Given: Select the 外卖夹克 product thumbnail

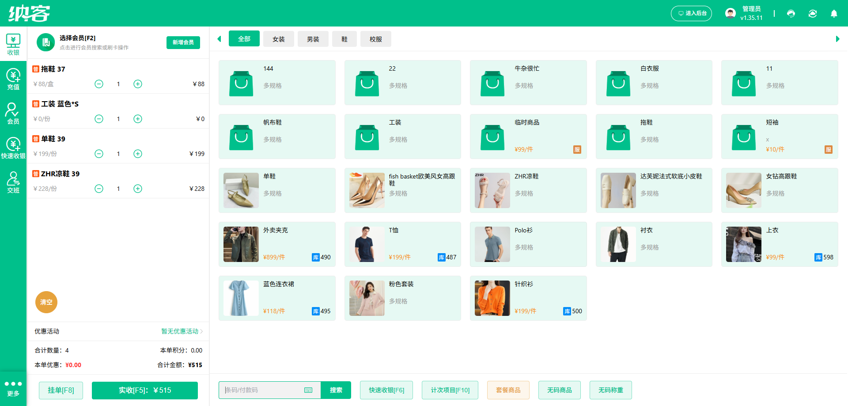Looking at the screenshot, I should click(x=241, y=244).
